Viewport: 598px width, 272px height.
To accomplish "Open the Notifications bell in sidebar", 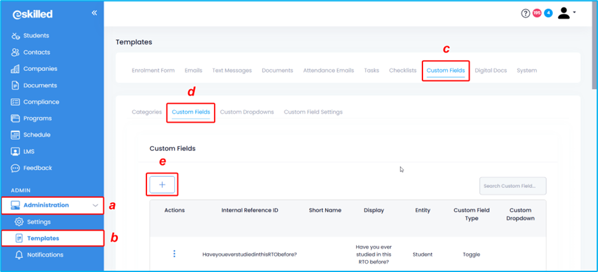I will [x=19, y=255].
